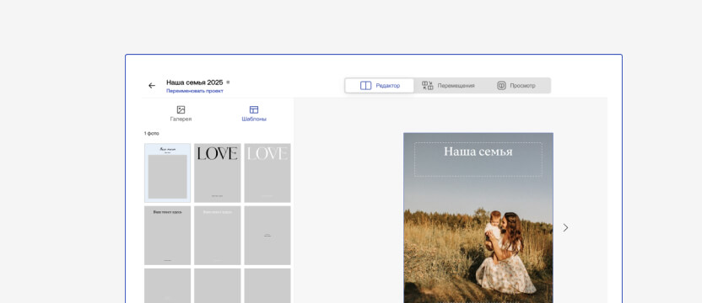Switch to Редактор mode

pyautogui.click(x=380, y=85)
